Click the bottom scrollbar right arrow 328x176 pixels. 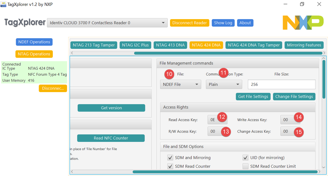(320, 172)
